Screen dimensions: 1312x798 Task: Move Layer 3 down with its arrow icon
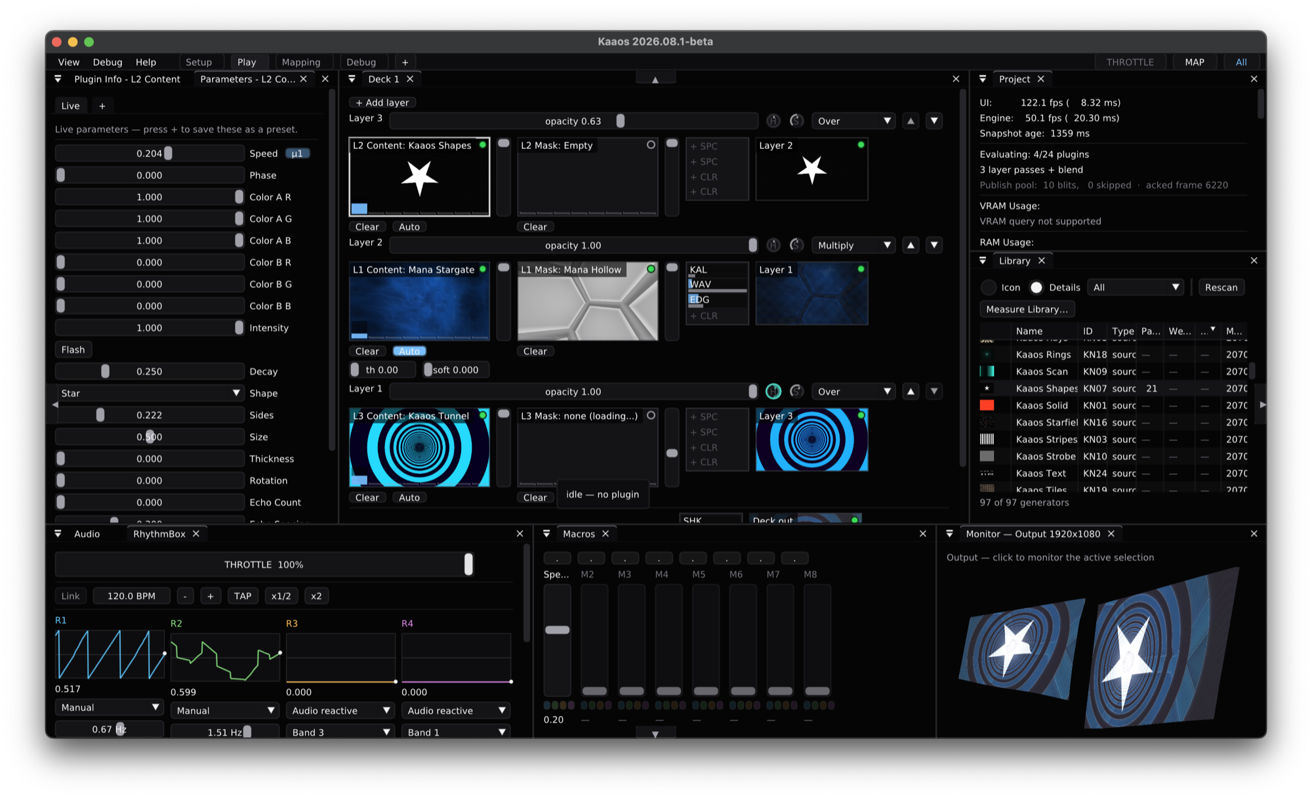pos(934,121)
